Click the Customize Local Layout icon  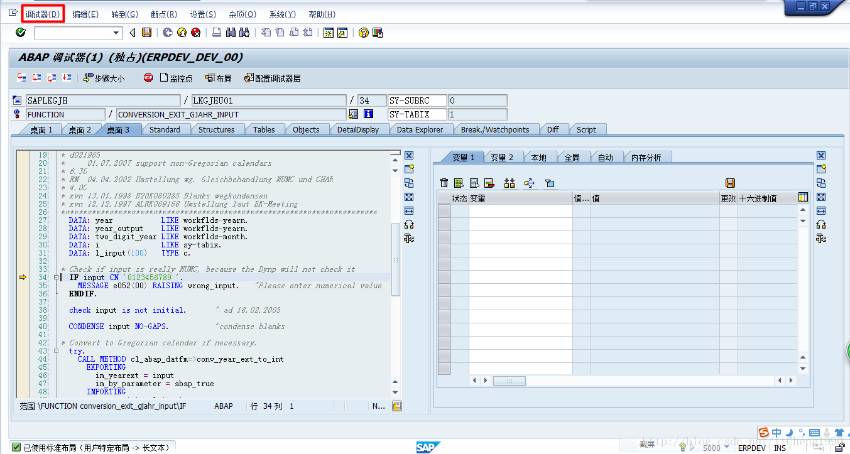click(377, 33)
